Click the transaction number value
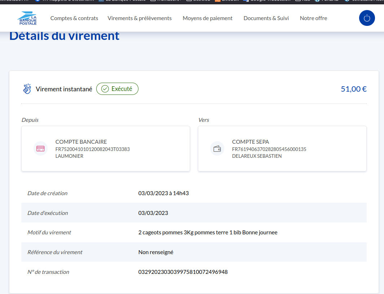Screen dimensions: 384x294 [x=183, y=272]
